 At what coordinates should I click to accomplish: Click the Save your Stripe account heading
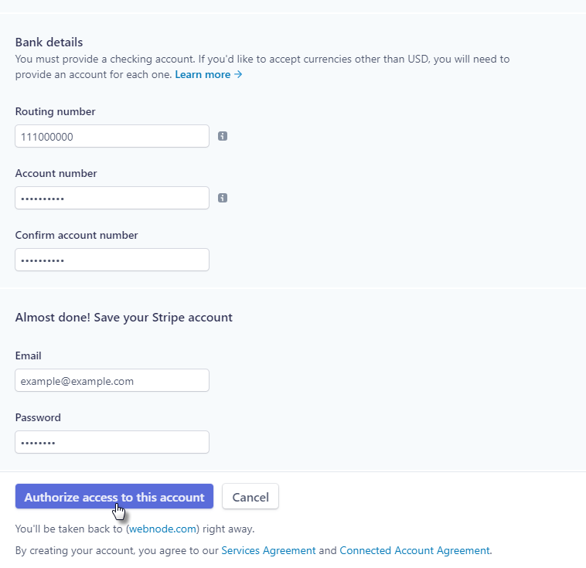click(x=124, y=317)
